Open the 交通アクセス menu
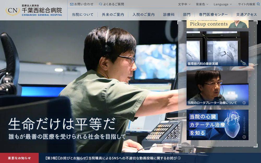The height and width of the screenshot is (163, 261). [x=247, y=15]
